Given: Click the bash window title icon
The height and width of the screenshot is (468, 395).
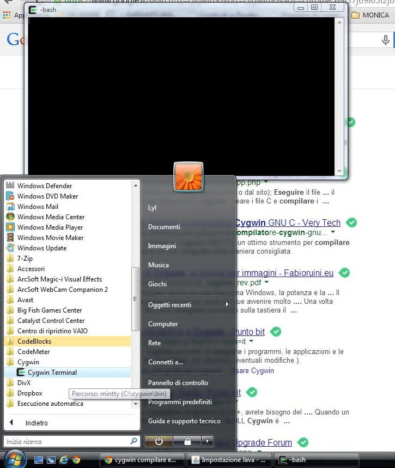Looking at the screenshot, I should tap(33, 10).
